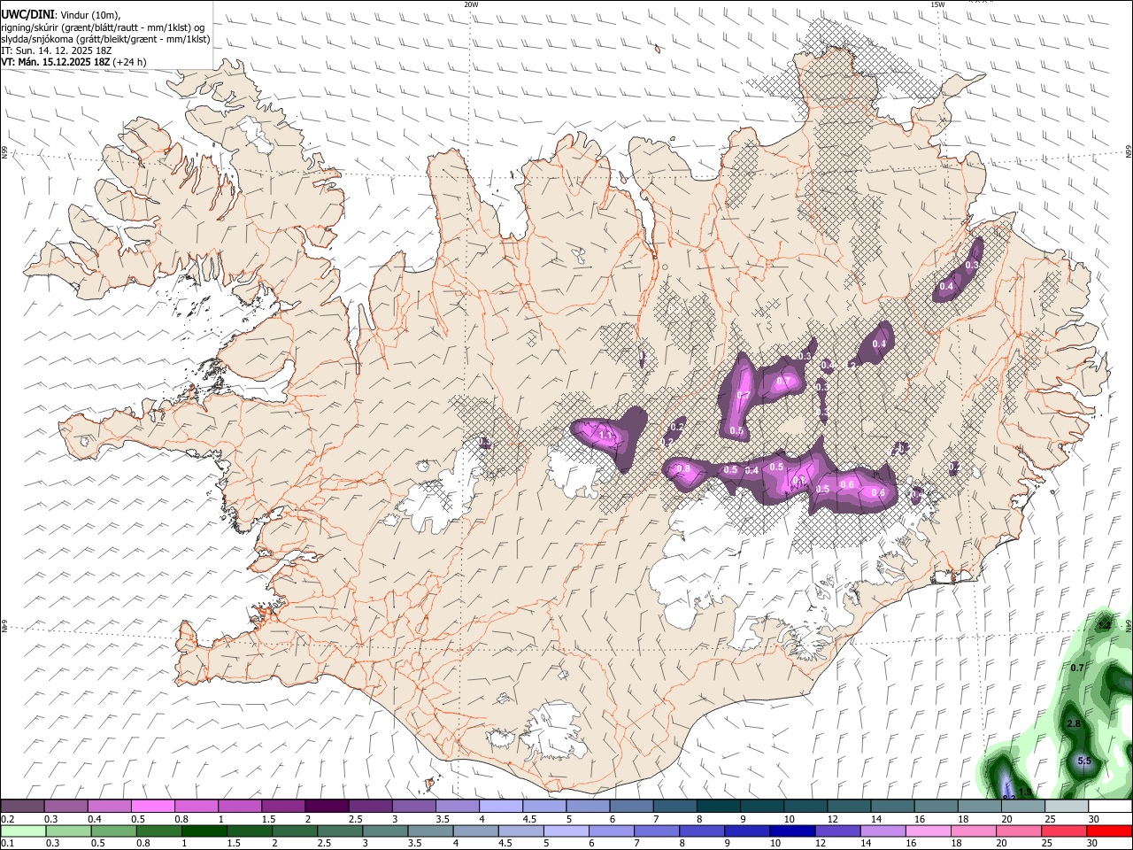Select the 'Vindur (10m)' header label

tap(90, 16)
